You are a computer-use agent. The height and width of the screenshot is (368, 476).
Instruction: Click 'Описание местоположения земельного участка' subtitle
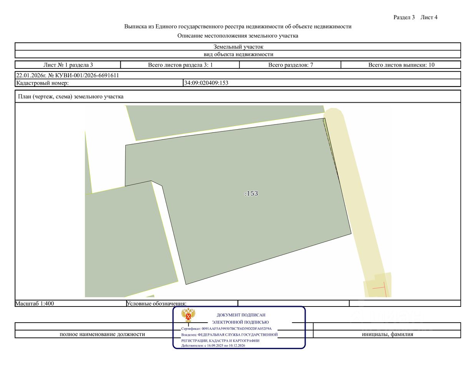pos(238,36)
